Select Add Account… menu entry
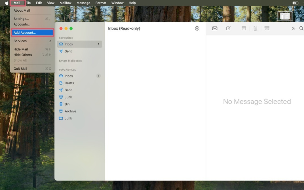 coord(32,33)
